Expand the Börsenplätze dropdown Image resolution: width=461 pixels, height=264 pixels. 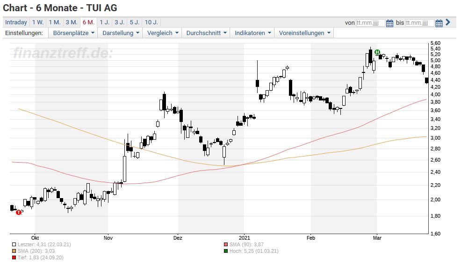pos(73,33)
